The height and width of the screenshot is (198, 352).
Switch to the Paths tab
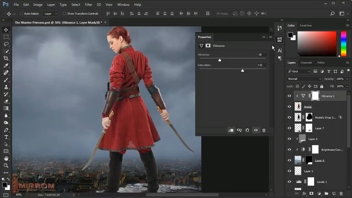(x=321, y=63)
